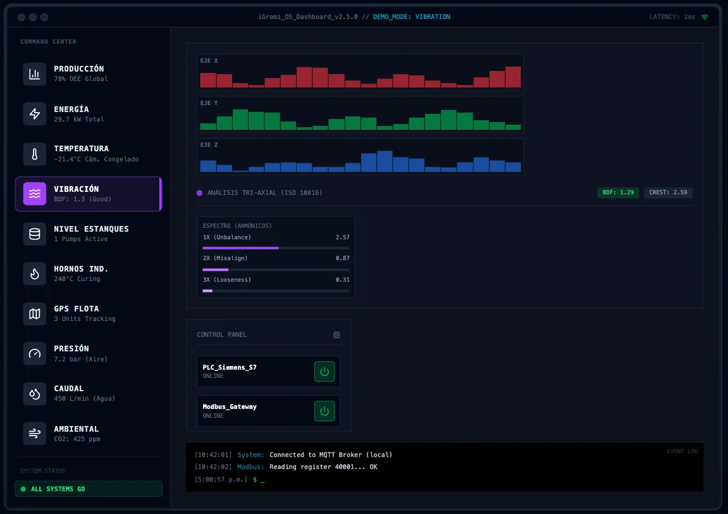Open AMBIENTAL CO2 monitoring
The width and height of the screenshot is (728, 514).
click(x=89, y=434)
